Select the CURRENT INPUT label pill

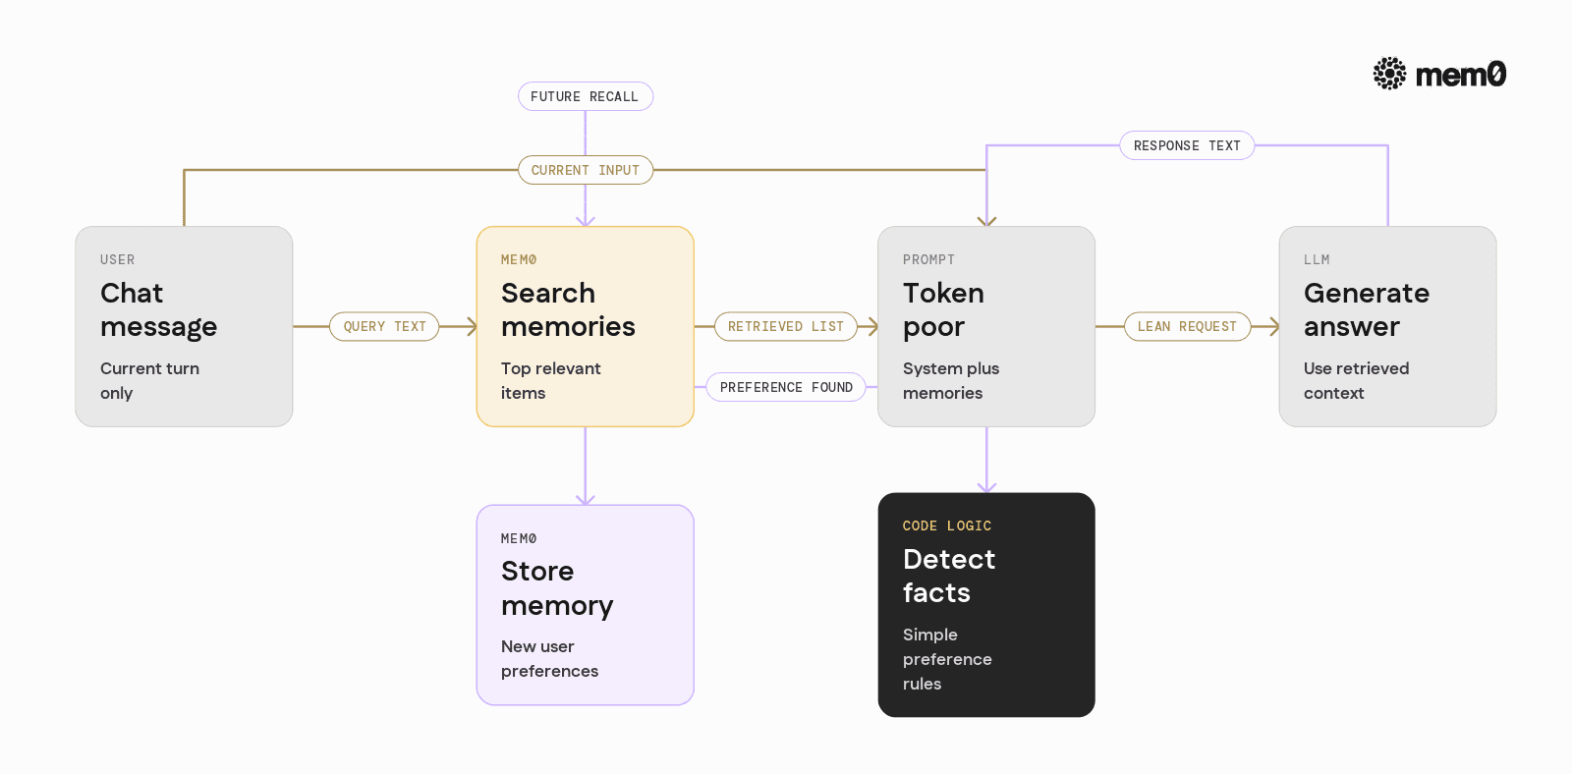point(586,170)
